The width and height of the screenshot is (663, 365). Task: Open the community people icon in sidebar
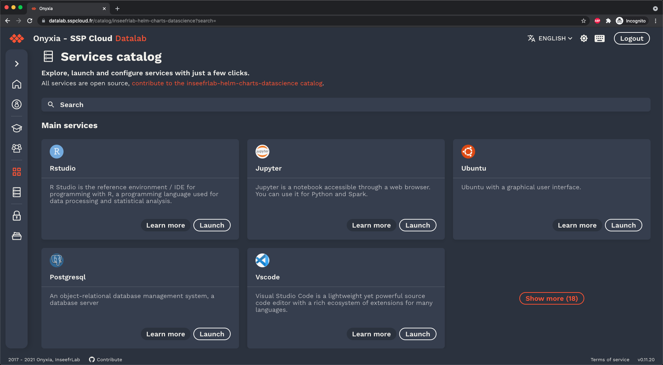17,148
